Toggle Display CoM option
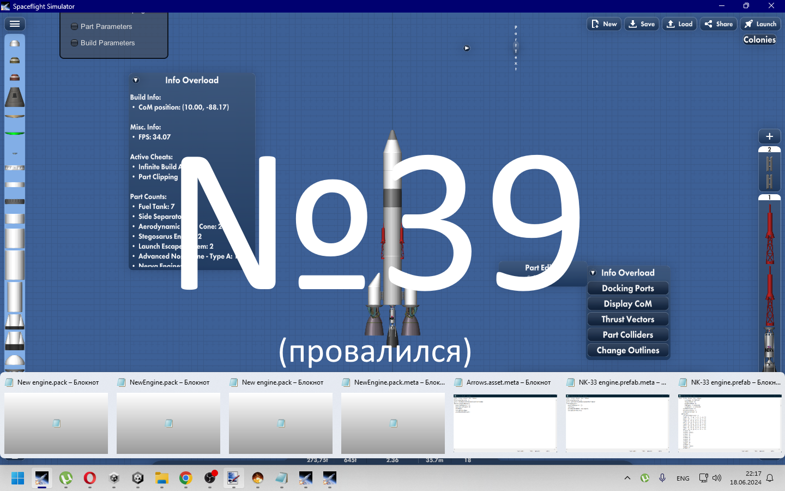Viewport: 785px width, 491px height. tap(628, 304)
